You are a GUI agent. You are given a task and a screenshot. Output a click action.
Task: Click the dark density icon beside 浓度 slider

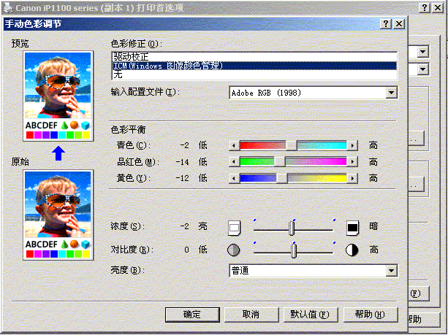(353, 228)
